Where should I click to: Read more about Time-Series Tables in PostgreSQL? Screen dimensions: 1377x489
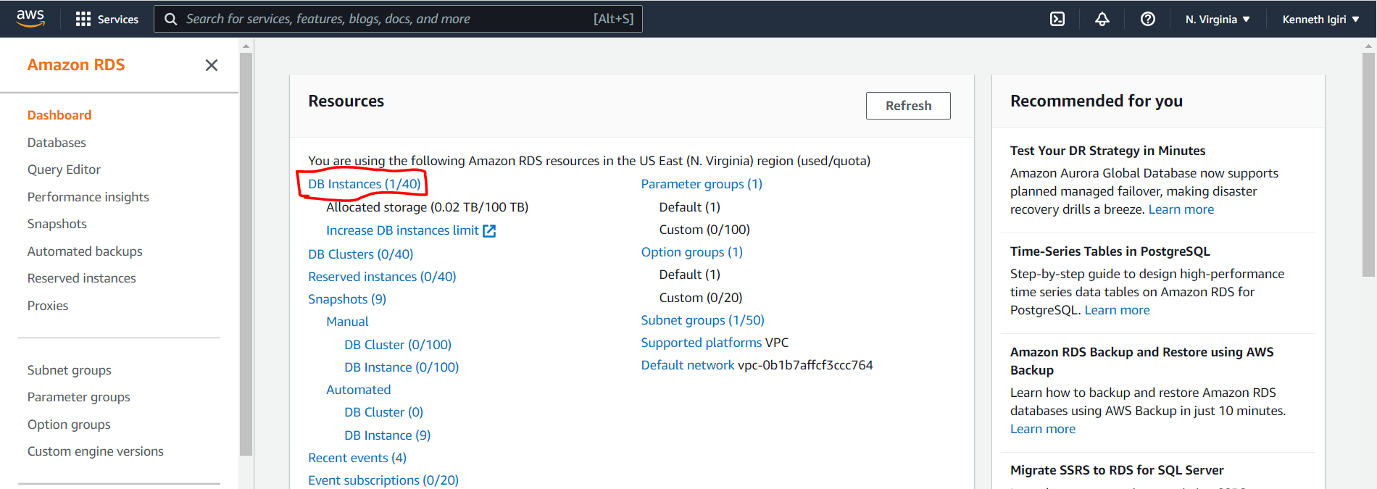pos(1116,309)
